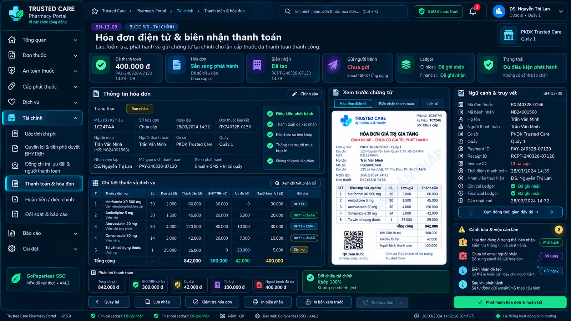The image size is (571, 321).
Task: Click the invoice document card icon
Action: click(176, 65)
